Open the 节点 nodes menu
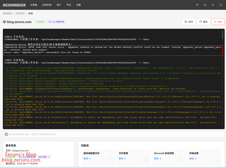 click(x=69, y=5)
